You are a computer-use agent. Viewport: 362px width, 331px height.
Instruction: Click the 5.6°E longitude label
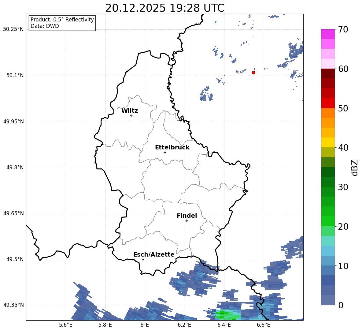tap(66, 325)
